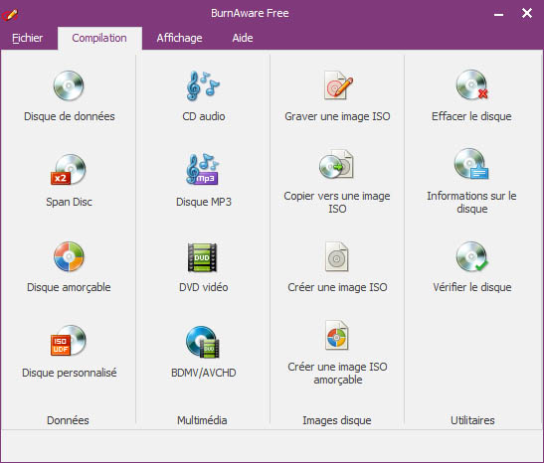Image resolution: width=544 pixels, height=463 pixels.
Task: Open the BDMV/AVCHD Blu-ray icon
Action: pos(203,342)
